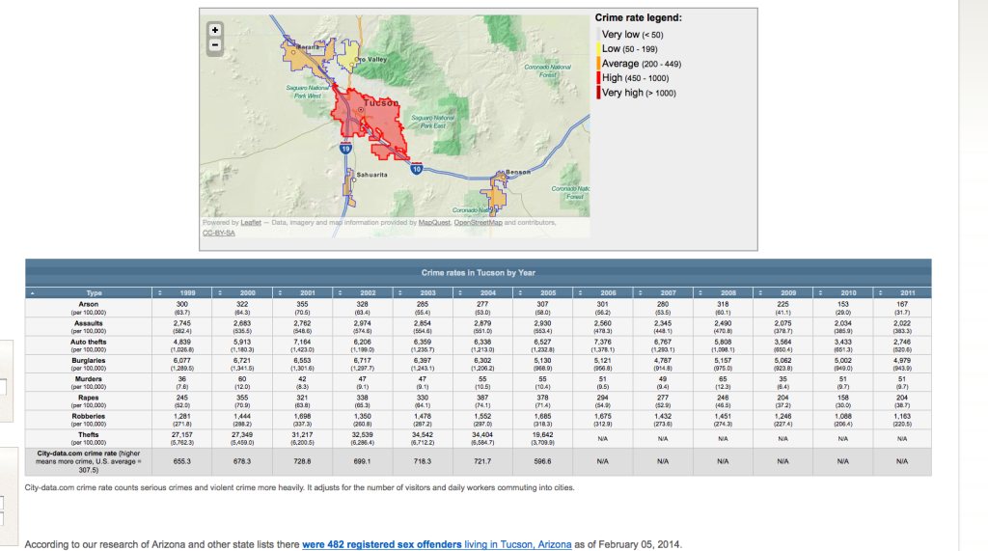988x551 pixels.
Task: Sort table by 2011 column
Action: (902, 293)
